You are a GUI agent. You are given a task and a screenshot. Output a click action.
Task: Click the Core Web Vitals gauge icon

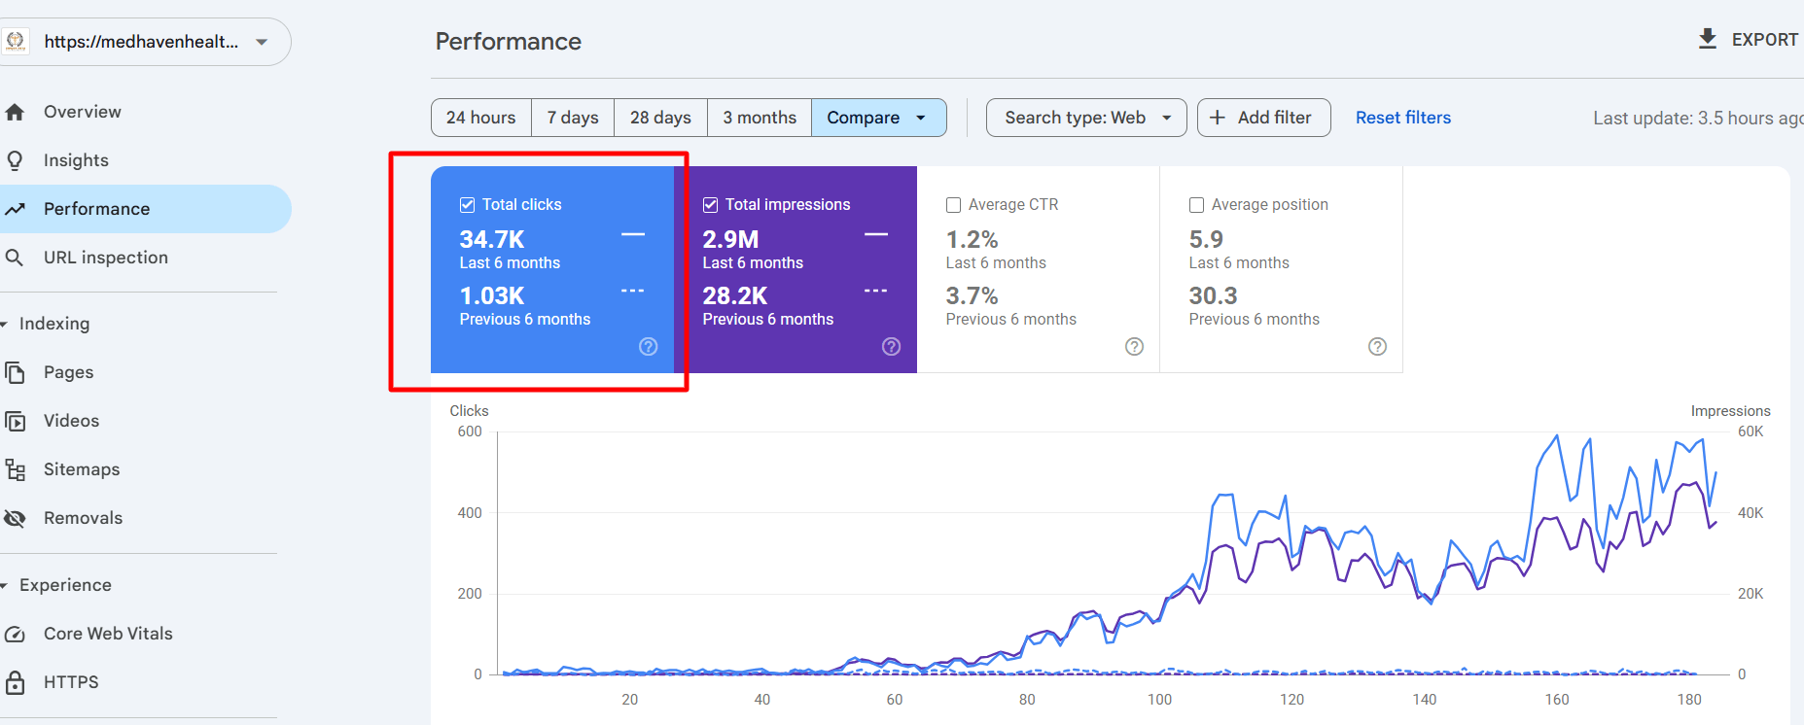click(15, 634)
